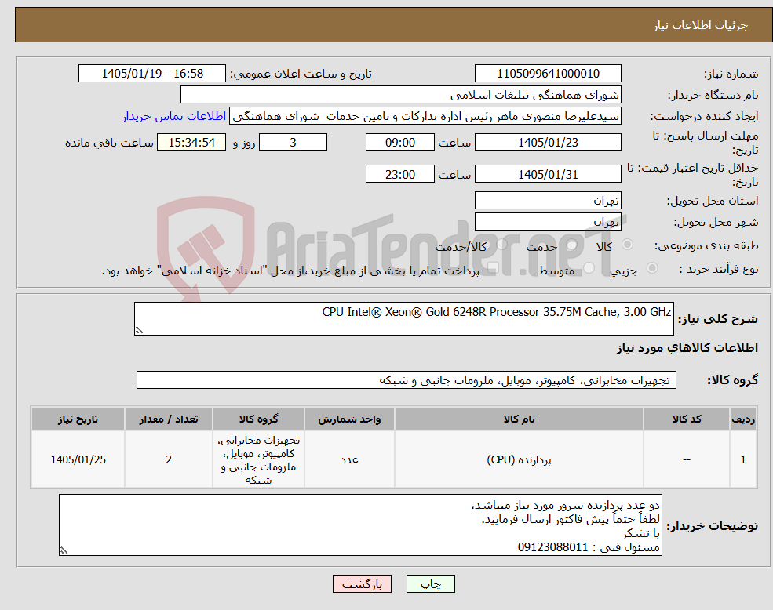The height and width of the screenshot is (610, 773).
Task: Select the خدمت radio button
Action: coord(572,245)
